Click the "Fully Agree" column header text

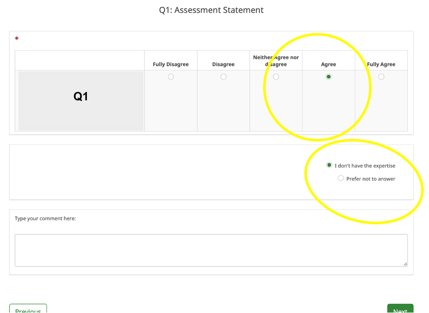click(381, 64)
